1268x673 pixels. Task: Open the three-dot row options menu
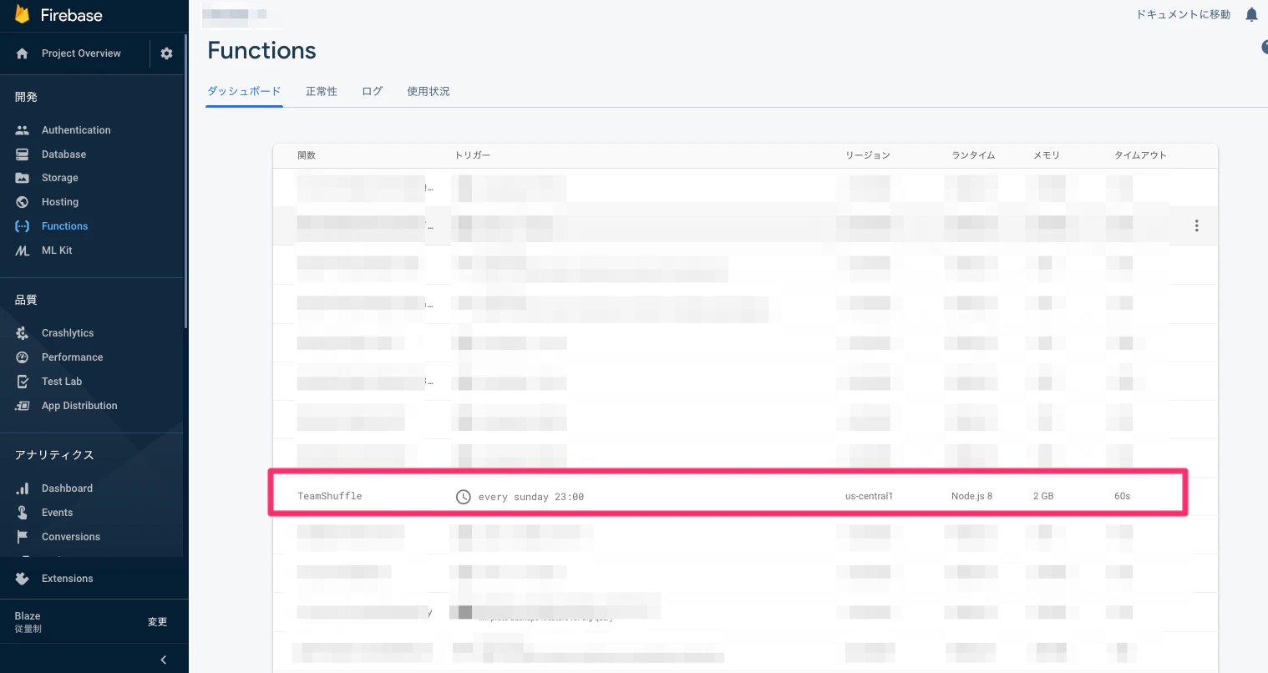coord(1197,225)
